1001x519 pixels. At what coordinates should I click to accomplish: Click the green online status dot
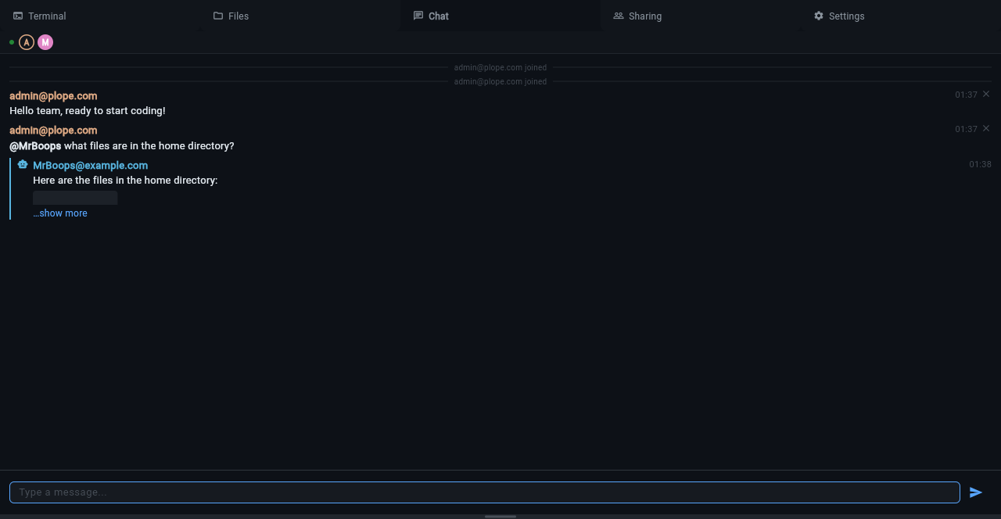[12, 42]
